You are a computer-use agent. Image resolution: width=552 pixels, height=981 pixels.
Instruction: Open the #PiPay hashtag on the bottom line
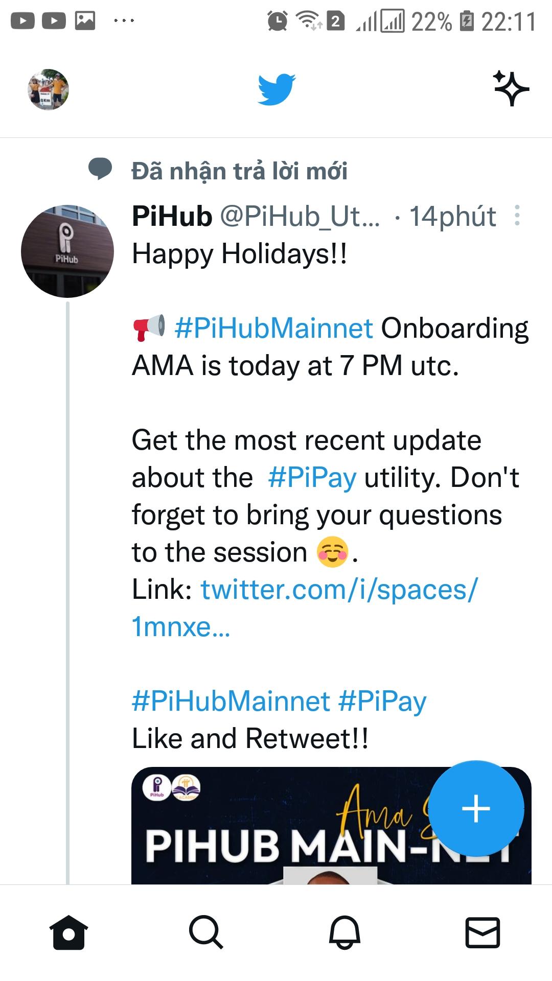pos(382,702)
